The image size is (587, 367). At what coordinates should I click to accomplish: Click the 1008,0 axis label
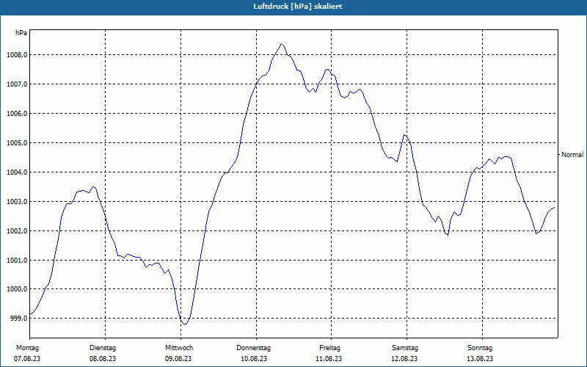[x=17, y=55]
